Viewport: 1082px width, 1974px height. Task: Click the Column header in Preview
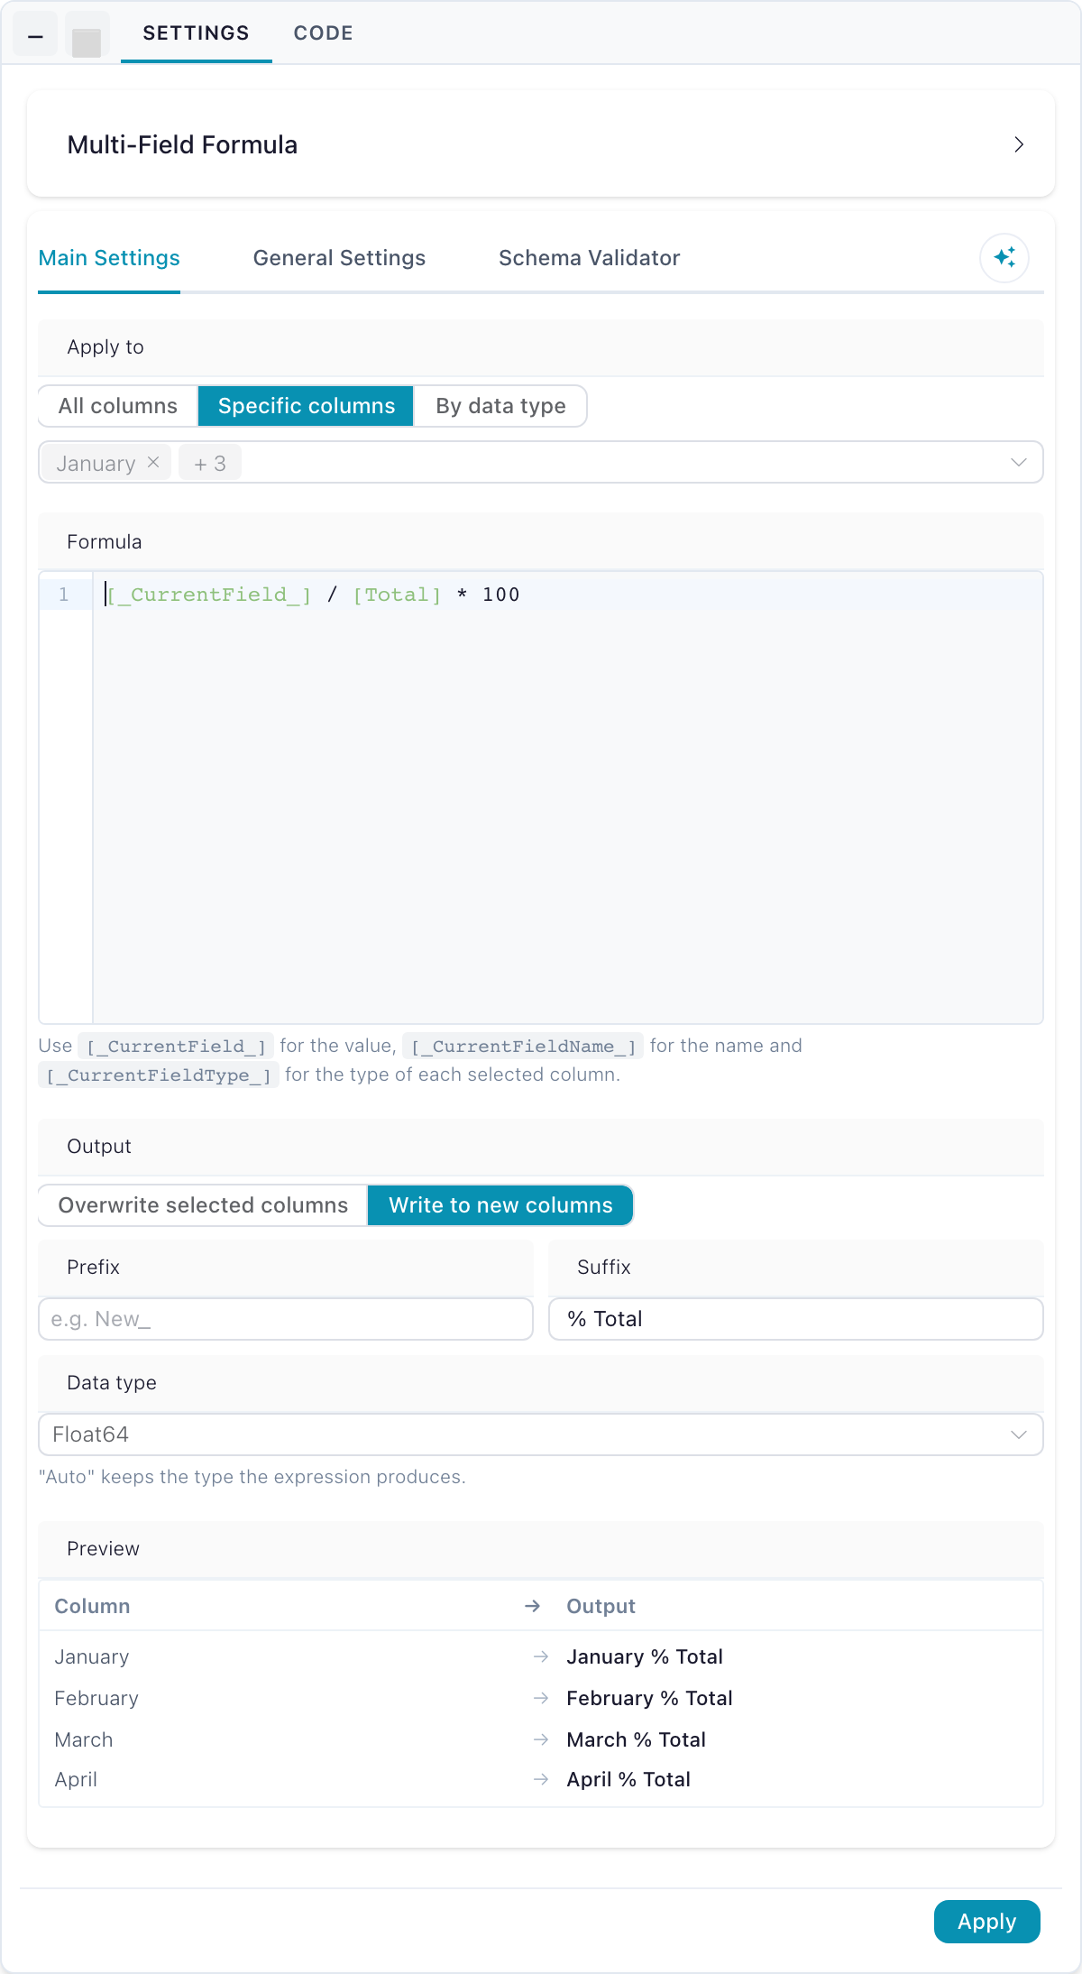click(x=92, y=1606)
